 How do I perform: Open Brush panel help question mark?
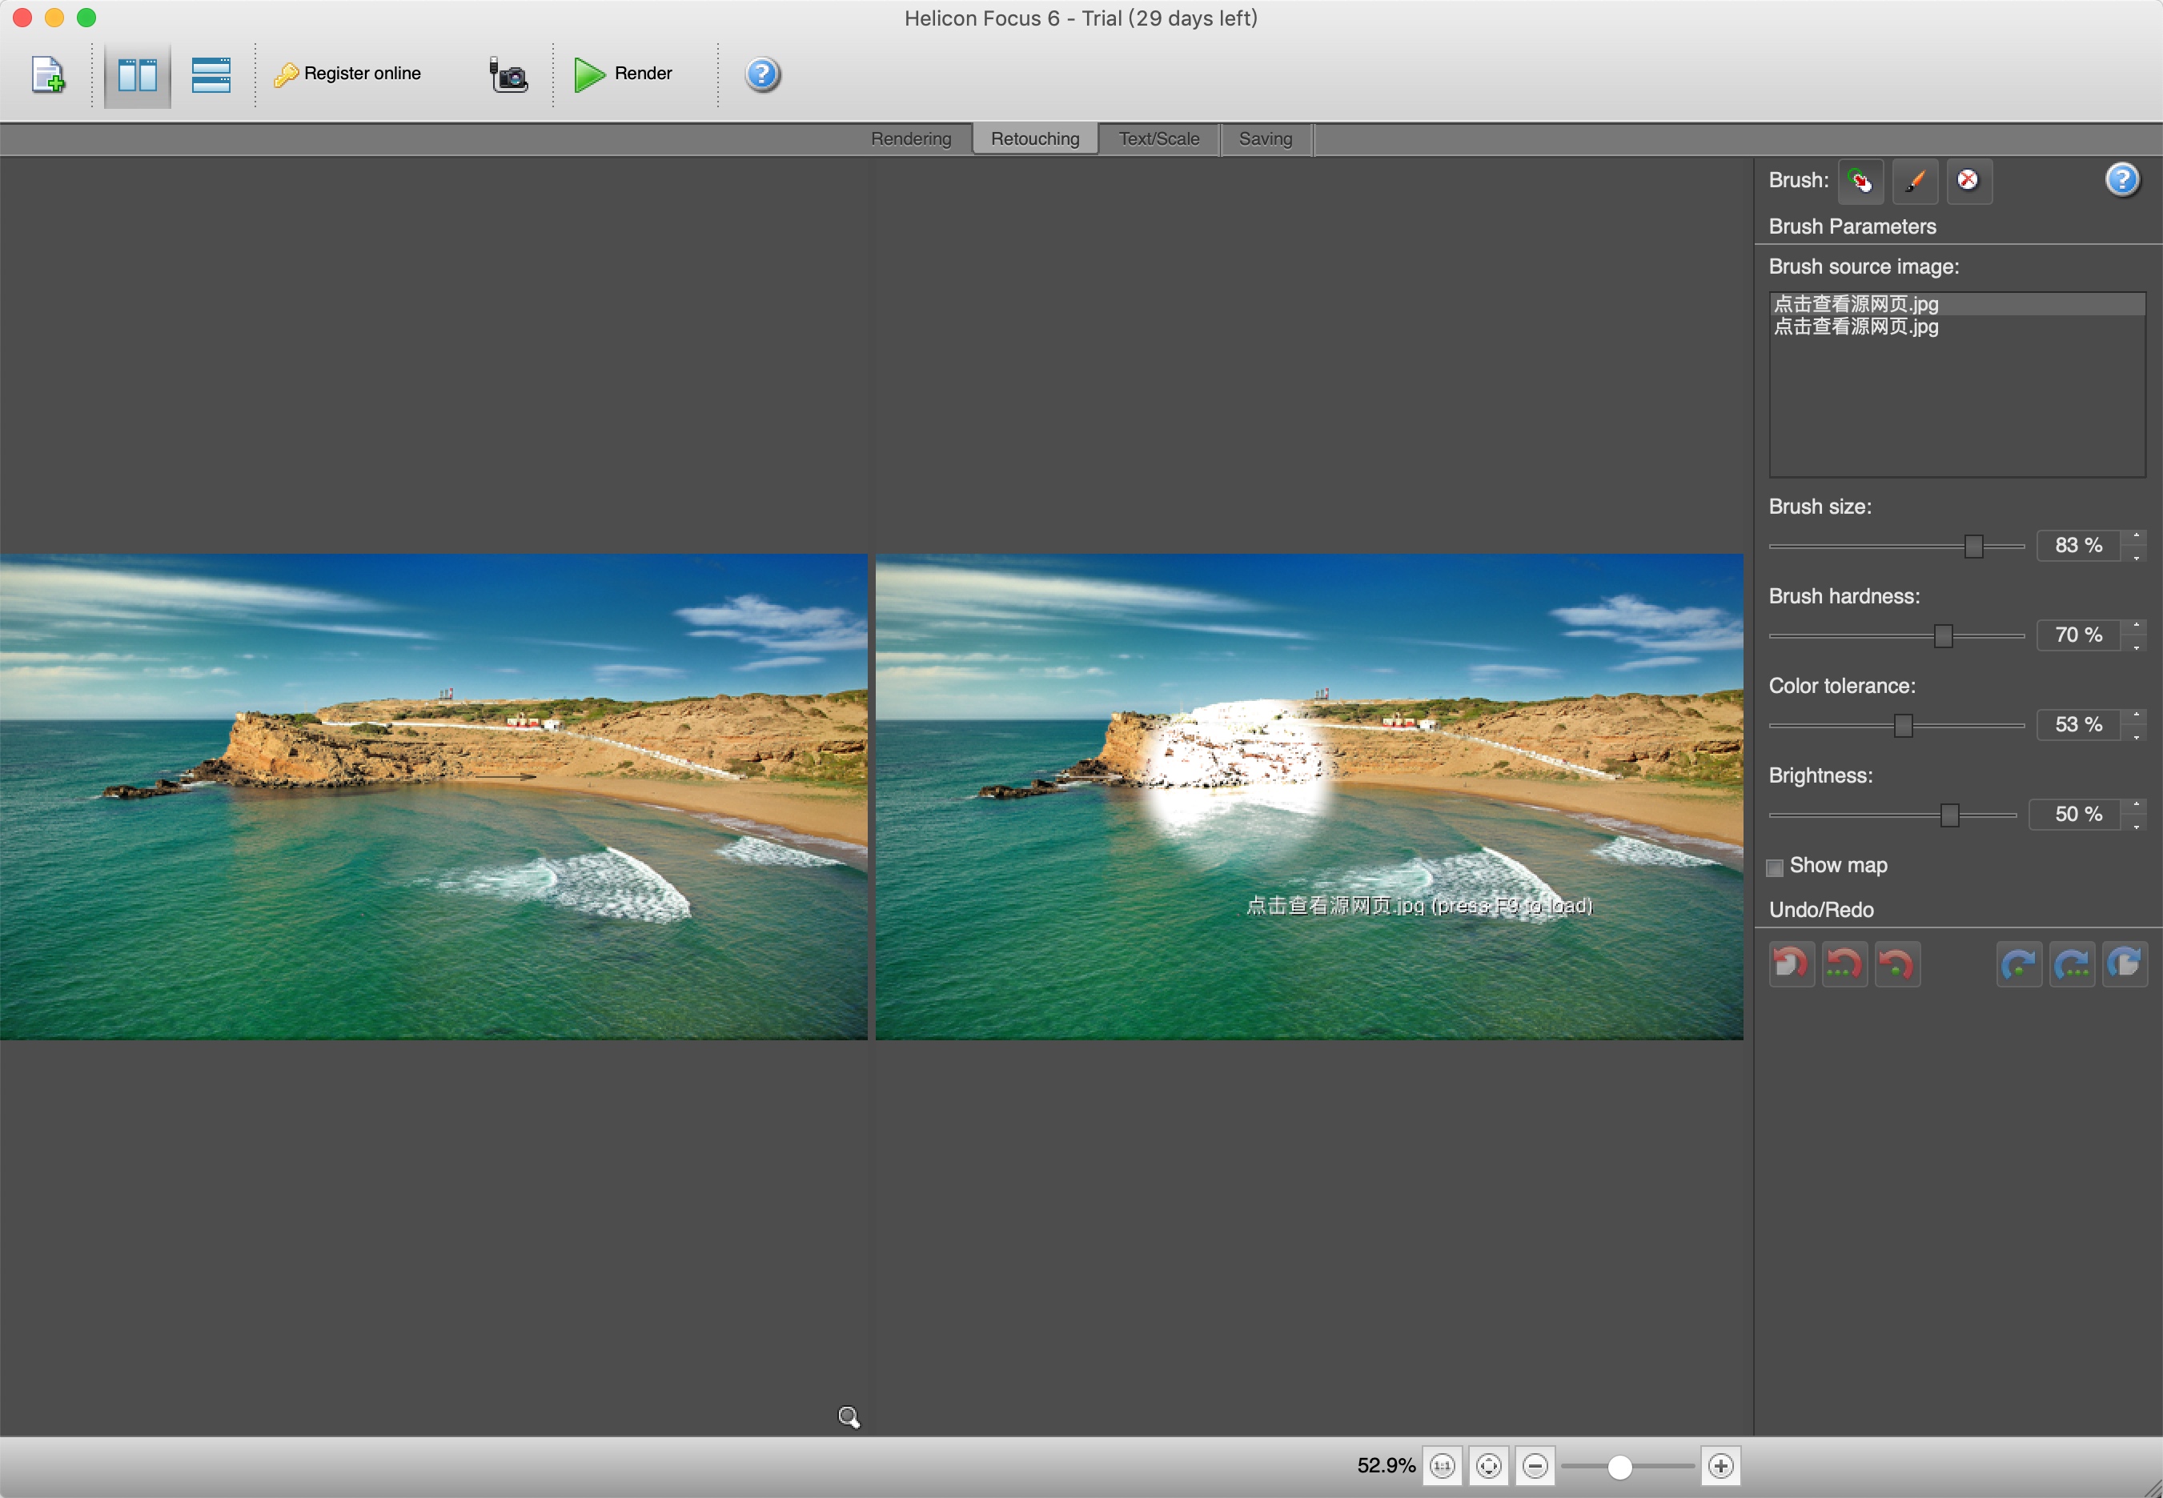pyautogui.click(x=2121, y=179)
